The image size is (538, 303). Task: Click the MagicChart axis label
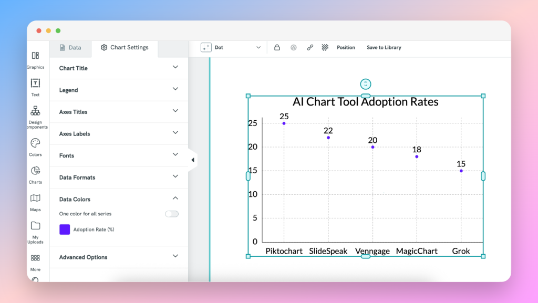[x=417, y=251]
